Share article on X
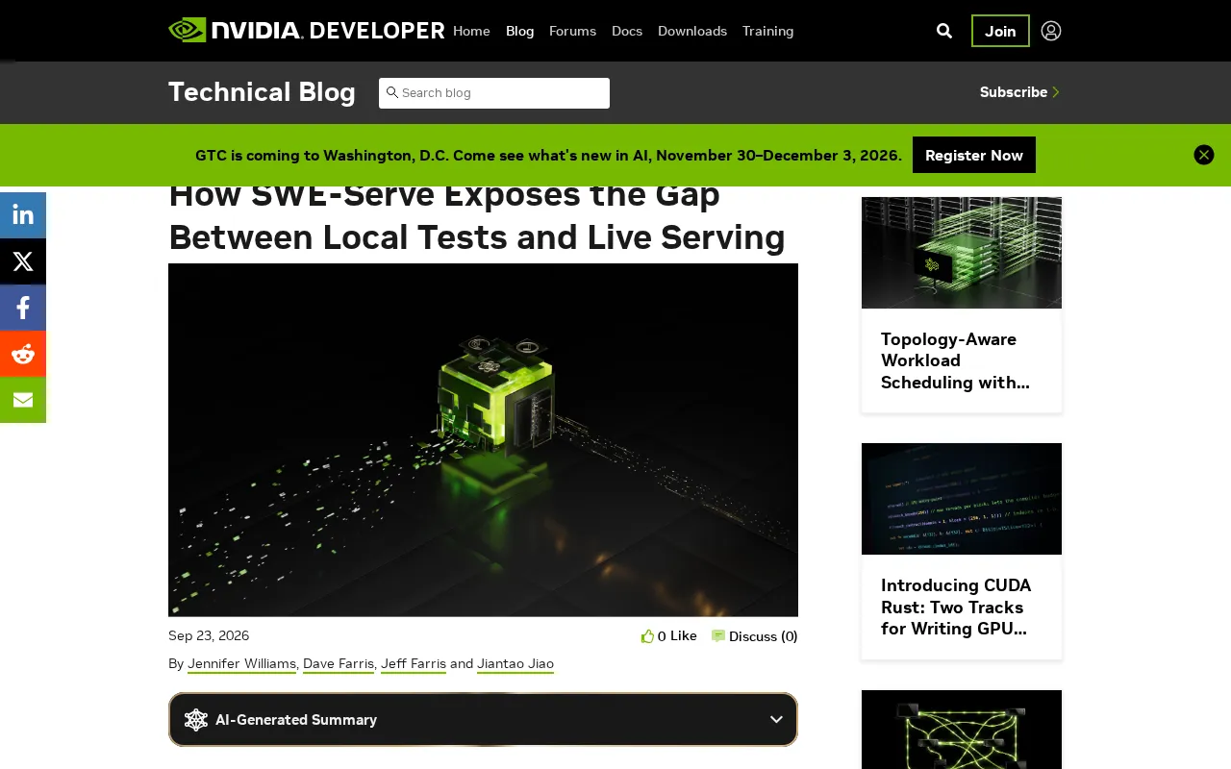1231x769 pixels. [x=23, y=261]
